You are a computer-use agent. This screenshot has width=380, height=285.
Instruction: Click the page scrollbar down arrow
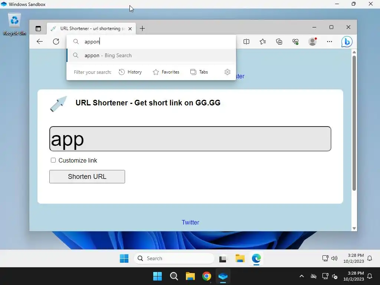click(354, 228)
